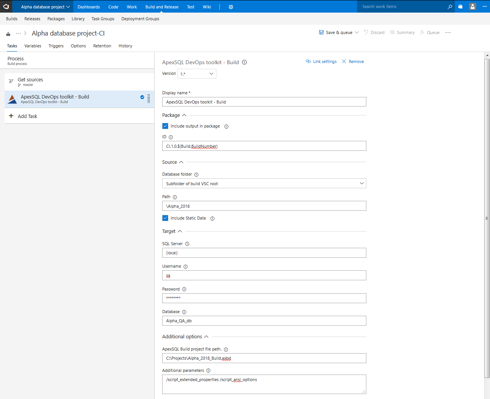Show info for Include Static Data

click(213, 218)
